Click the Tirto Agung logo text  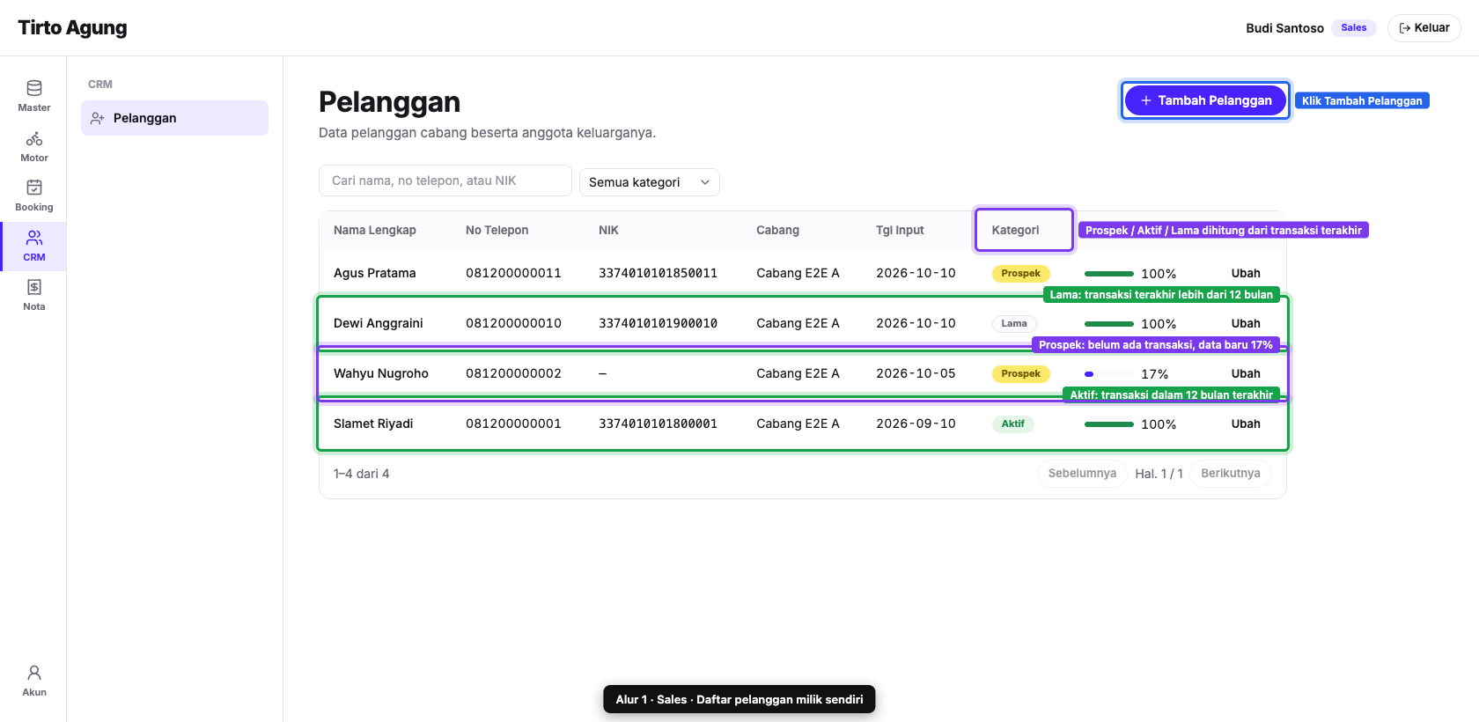click(72, 27)
